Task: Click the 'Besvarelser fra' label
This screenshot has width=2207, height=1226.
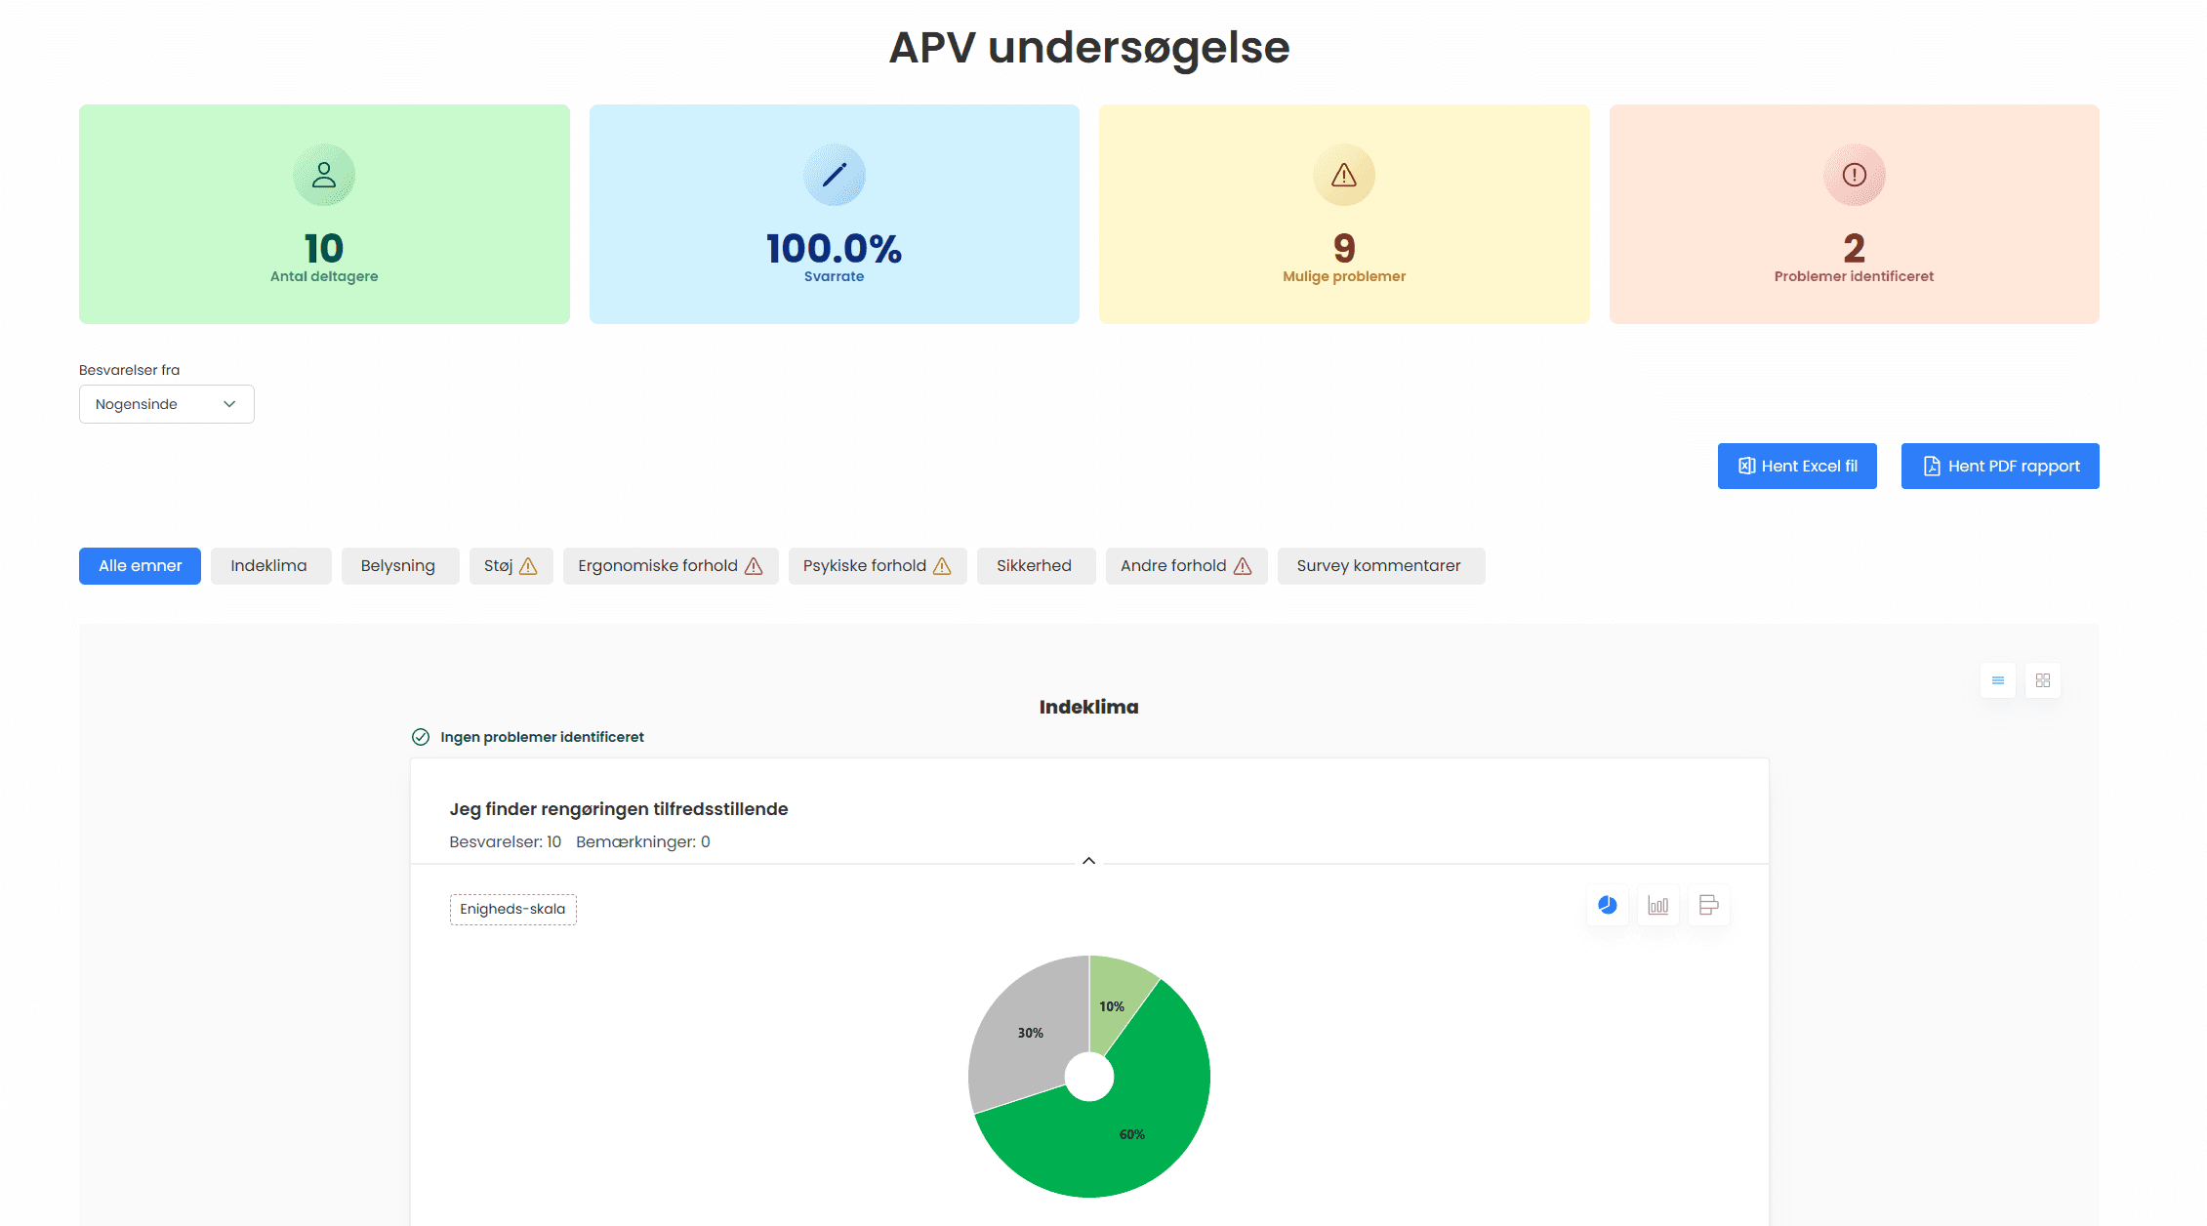Action: (129, 370)
